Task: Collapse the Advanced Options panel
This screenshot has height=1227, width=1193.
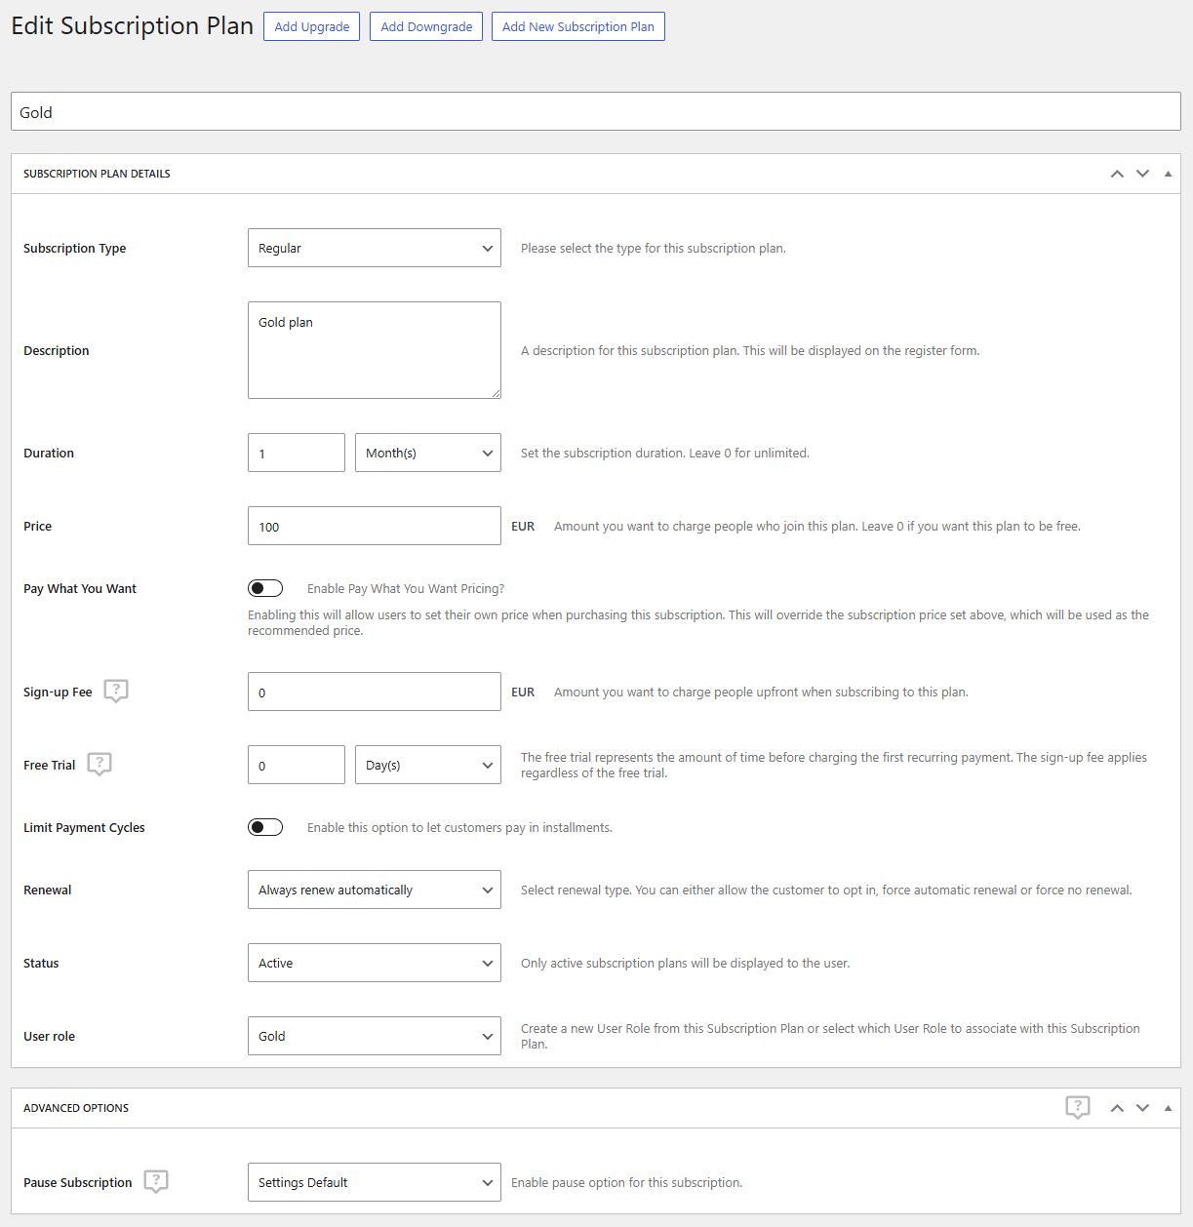Action: pos(1168,1107)
